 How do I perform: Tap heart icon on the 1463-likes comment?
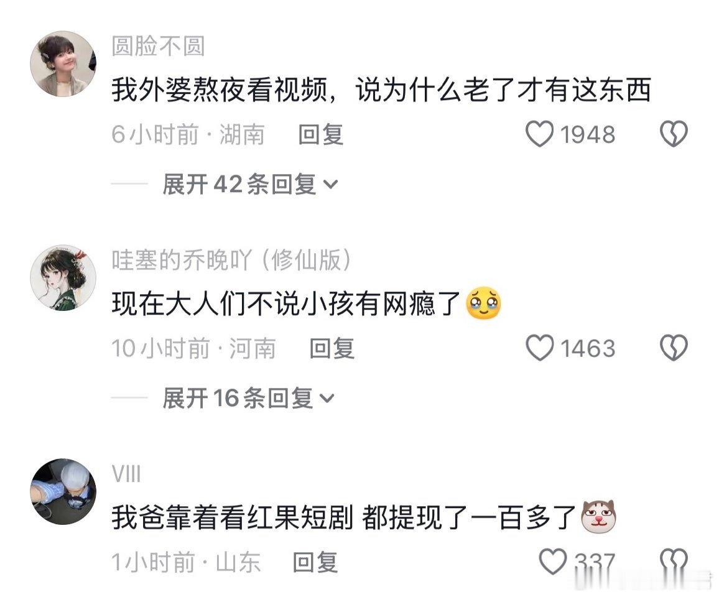click(x=540, y=348)
